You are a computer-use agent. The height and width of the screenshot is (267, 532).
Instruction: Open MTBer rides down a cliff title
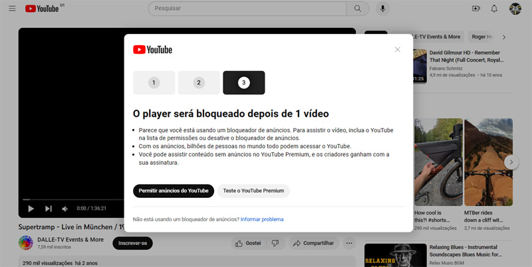click(x=483, y=217)
